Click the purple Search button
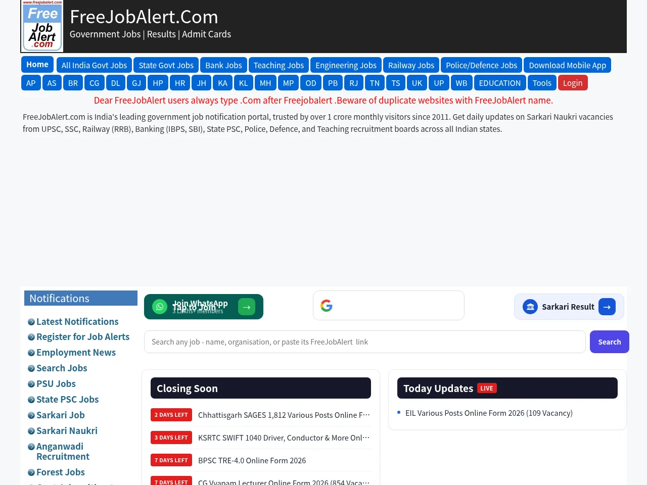This screenshot has width=647, height=485. pos(610,342)
